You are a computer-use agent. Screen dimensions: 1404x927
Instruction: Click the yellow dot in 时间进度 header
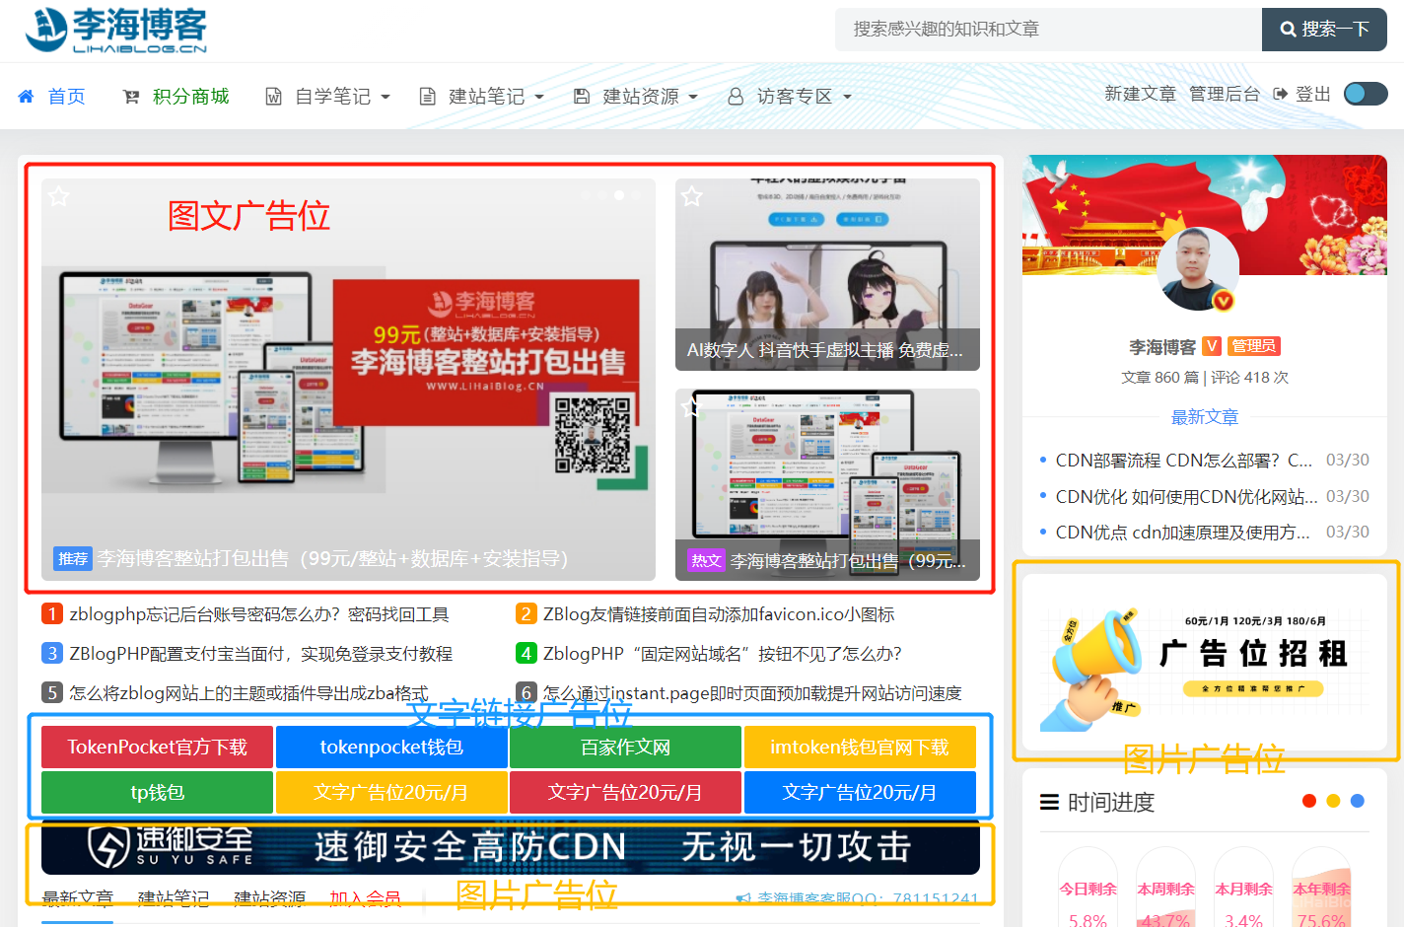click(x=1333, y=801)
